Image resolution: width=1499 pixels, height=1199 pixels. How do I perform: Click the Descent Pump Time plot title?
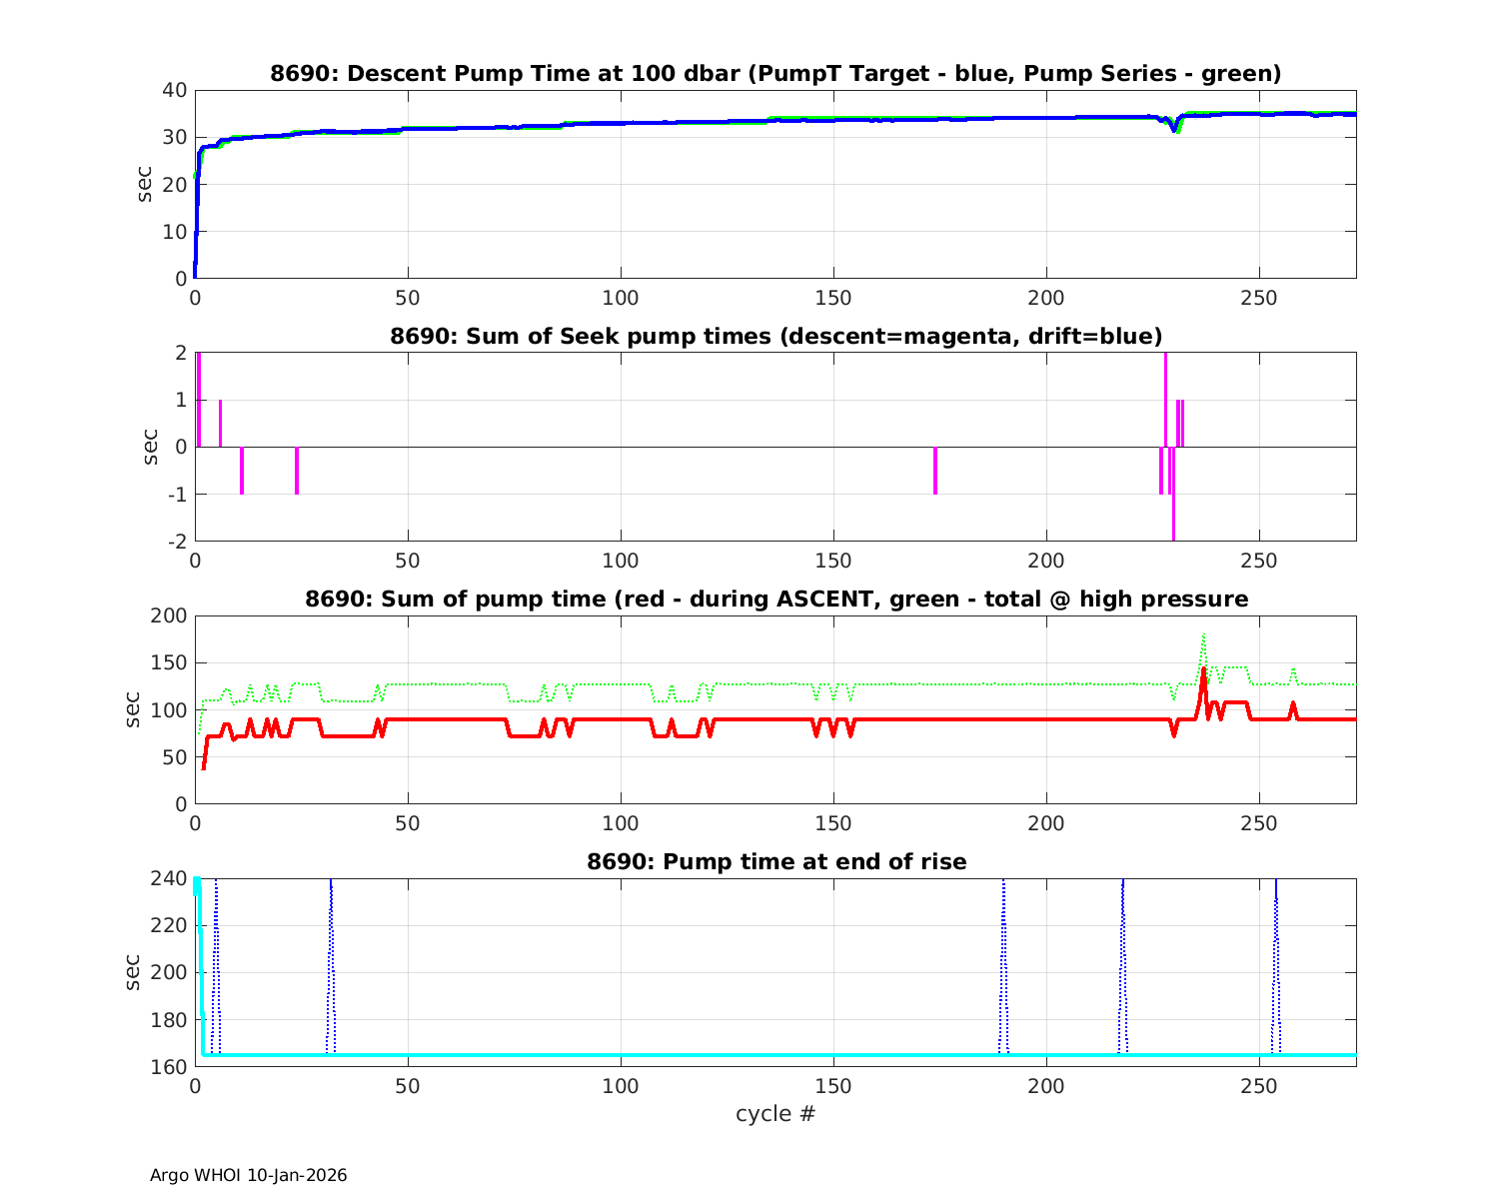[775, 74]
